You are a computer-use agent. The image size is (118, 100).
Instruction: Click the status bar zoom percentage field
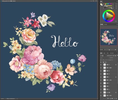2,99
